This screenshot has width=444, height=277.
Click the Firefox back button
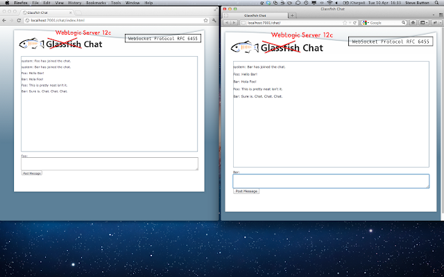[226, 23]
